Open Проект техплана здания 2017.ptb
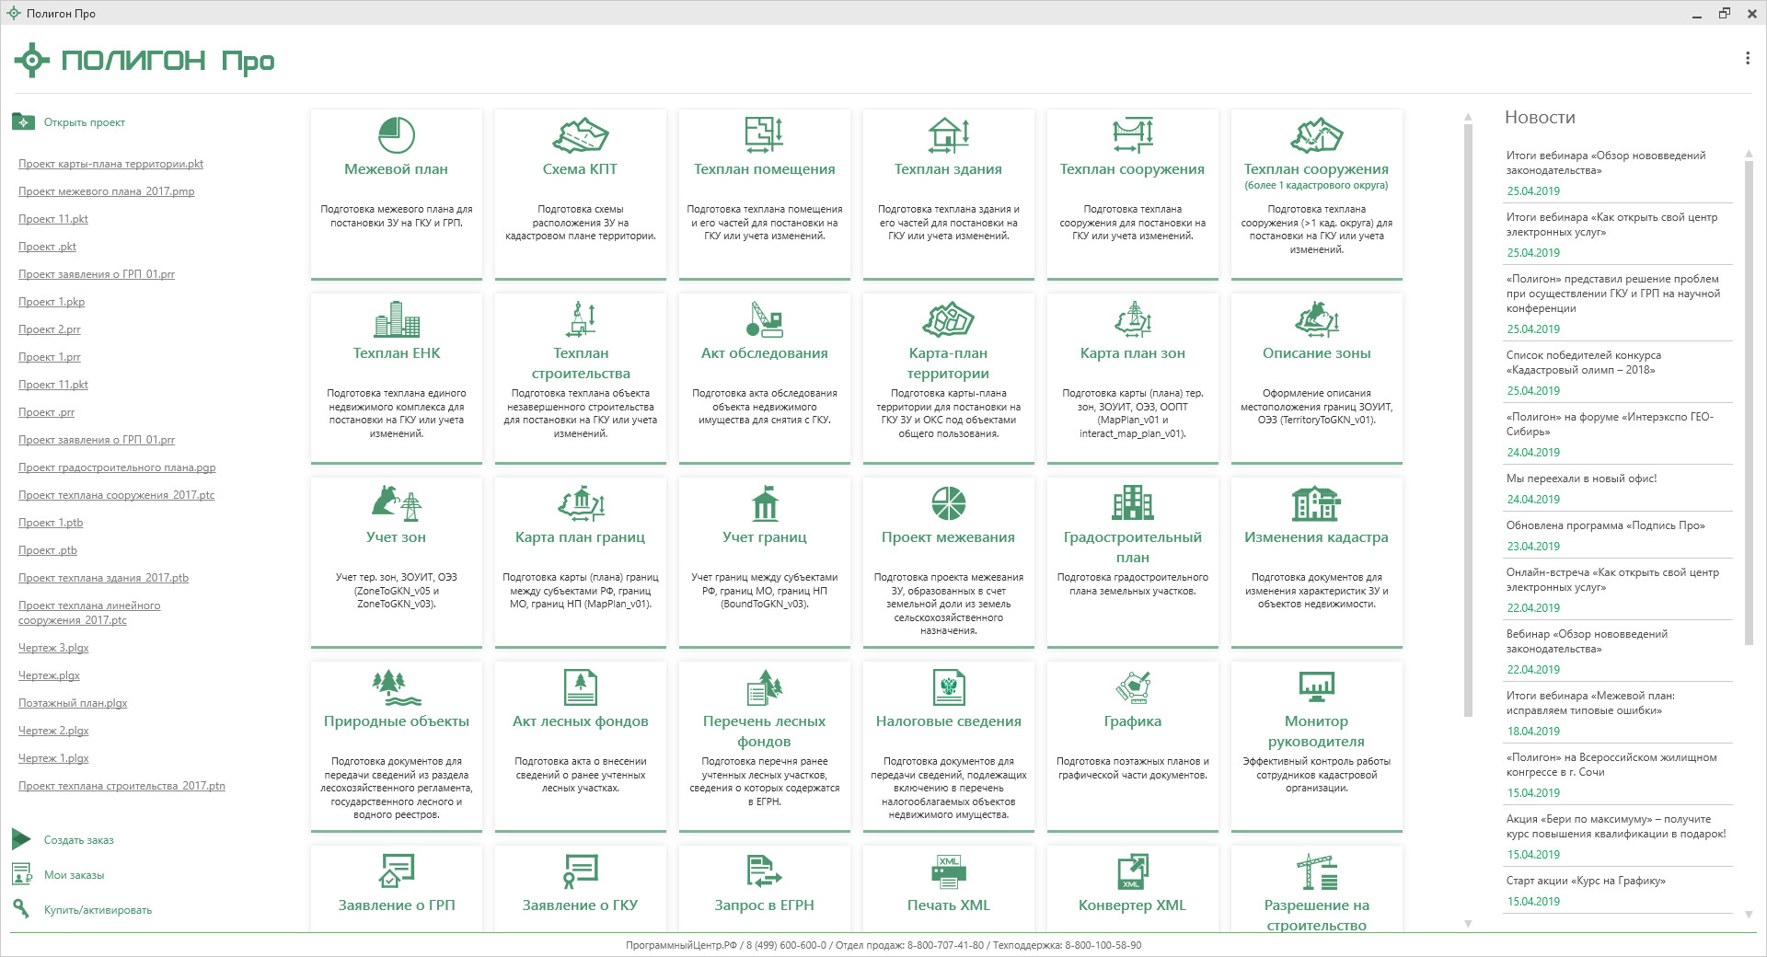This screenshot has height=957, width=1767. pyautogui.click(x=103, y=578)
